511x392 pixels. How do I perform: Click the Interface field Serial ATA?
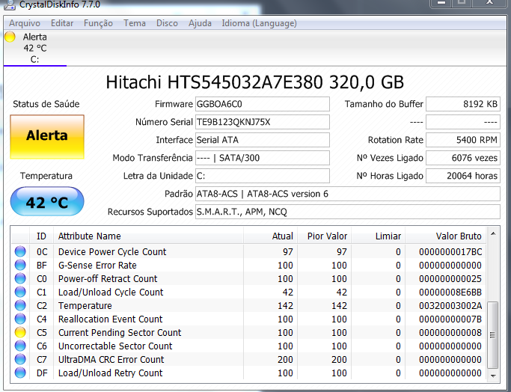(x=263, y=140)
